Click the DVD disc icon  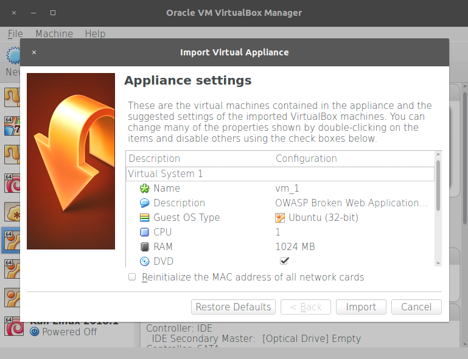coord(144,262)
